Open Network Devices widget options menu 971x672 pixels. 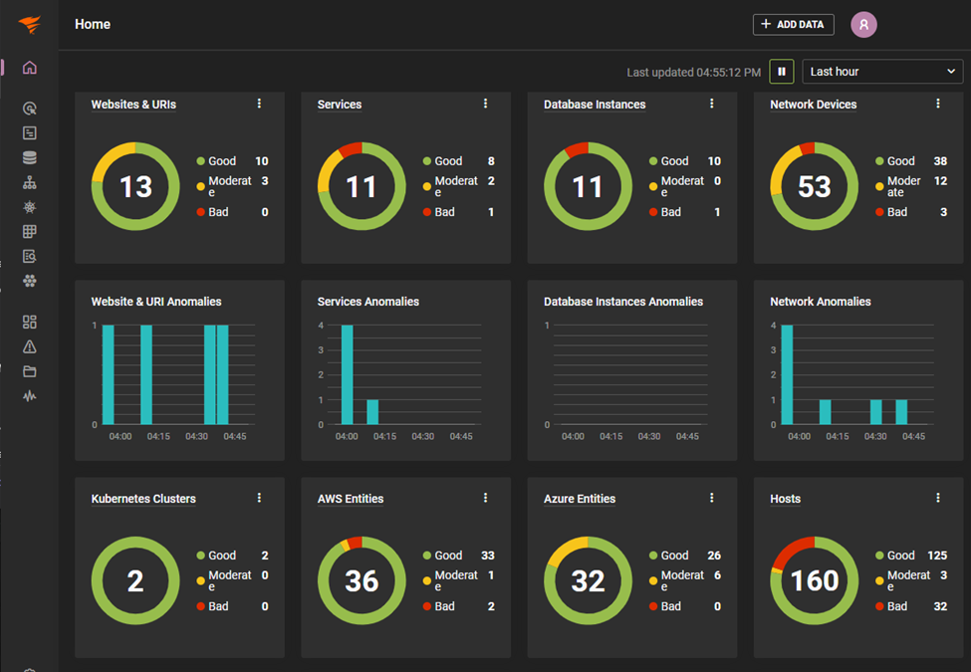(937, 104)
